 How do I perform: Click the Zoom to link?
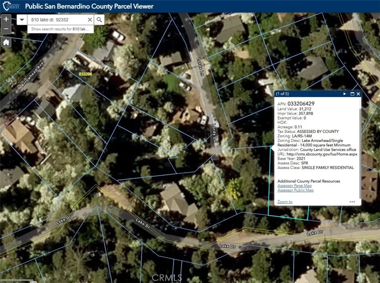pyautogui.click(x=285, y=202)
